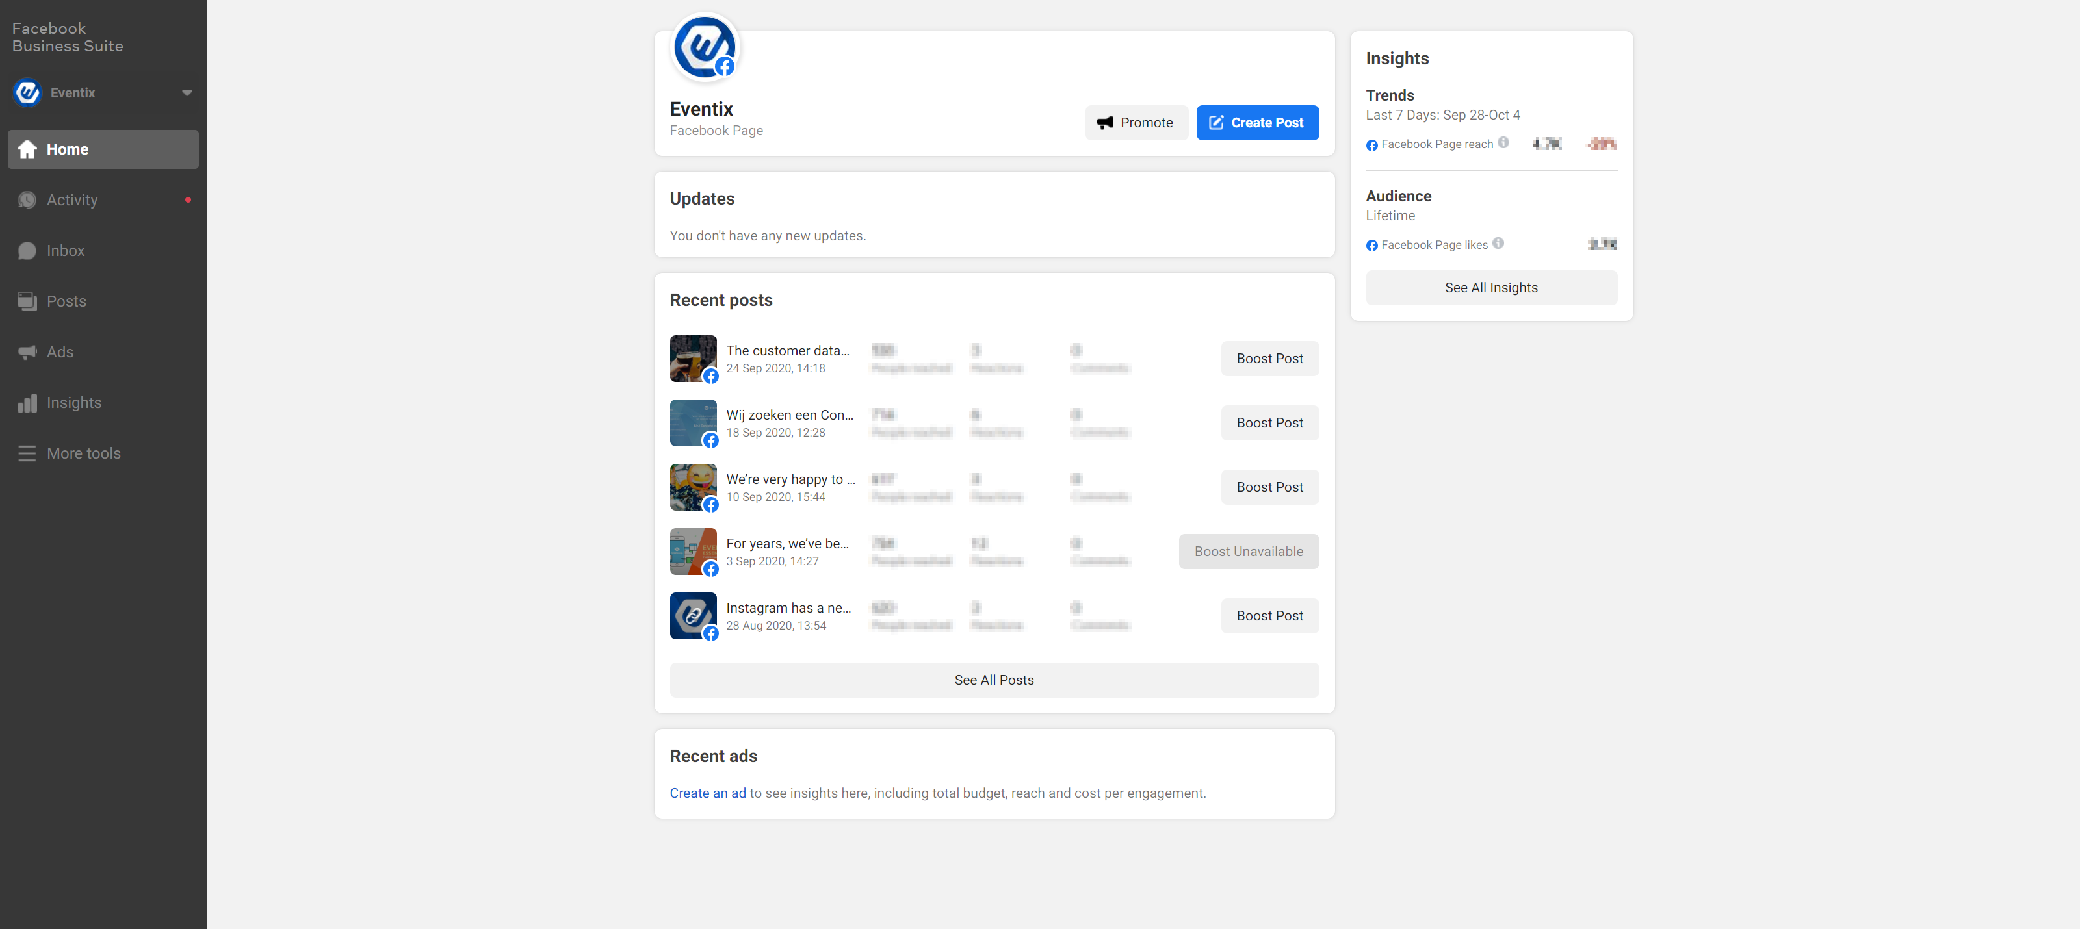Screen dimensions: 2080x929
Task: Click the Create Post button
Action: (x=1256, y=122)
